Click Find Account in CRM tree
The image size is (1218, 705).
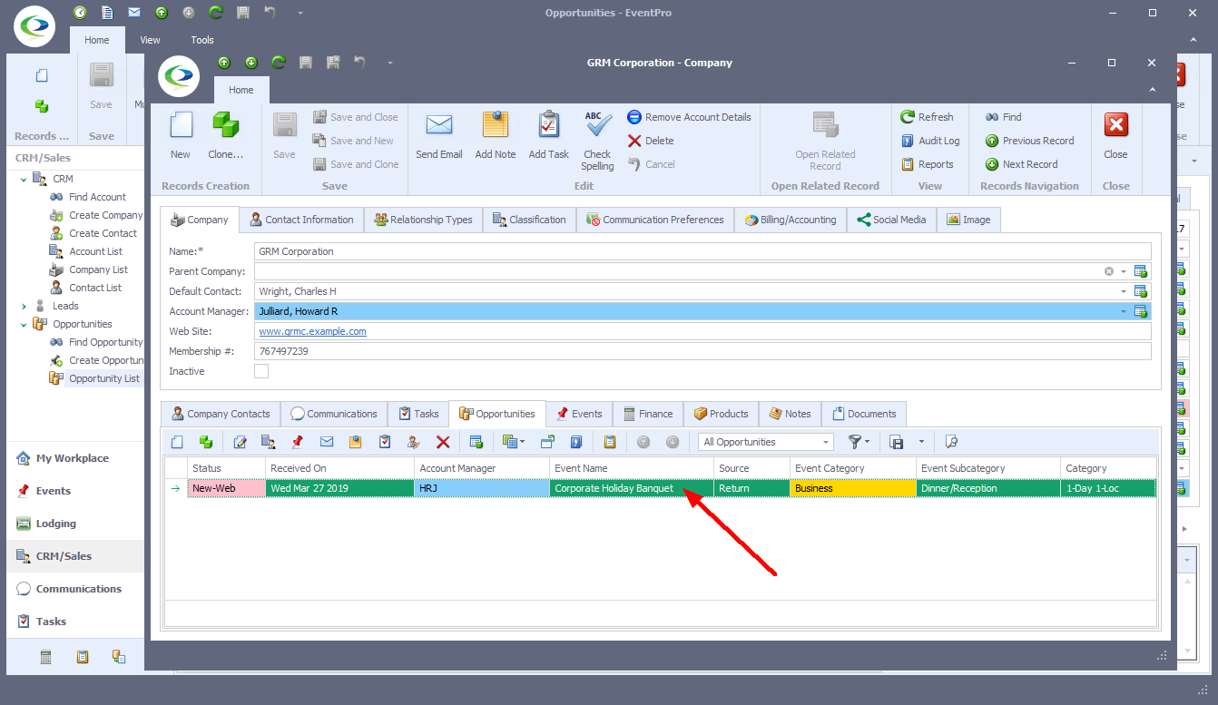pyautogui.click(x=98, y=197)
